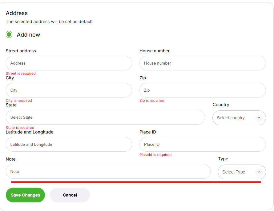Focus the Place ID input

coord(203,144)
